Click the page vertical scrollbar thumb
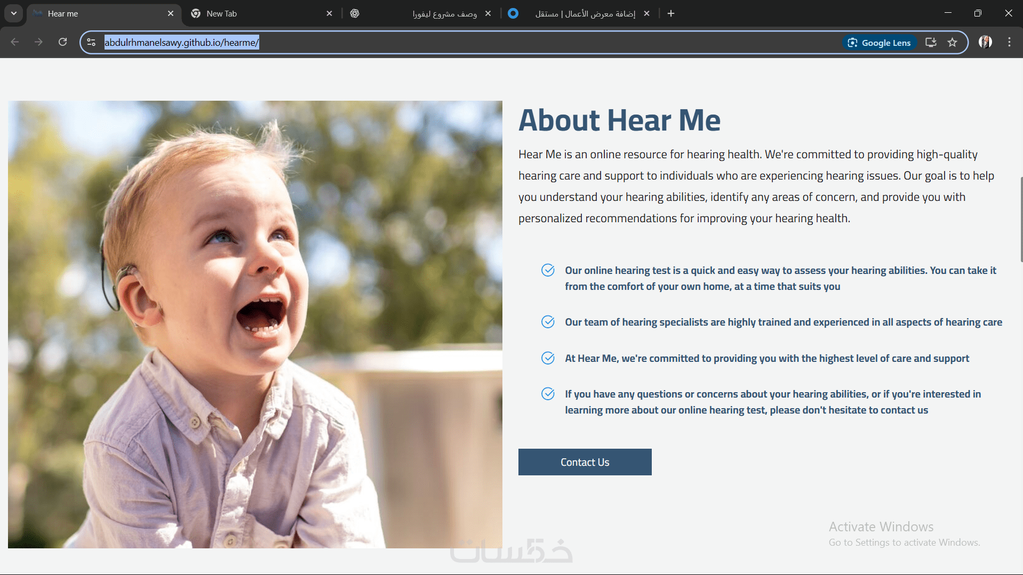Image resolution: width=1023 pixels, height=575 pixels. 1021,218
